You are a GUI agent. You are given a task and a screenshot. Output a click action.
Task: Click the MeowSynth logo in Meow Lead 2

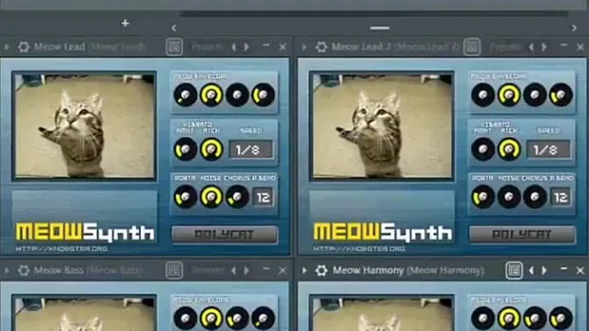pyautogui.click(x=383, y=232)
